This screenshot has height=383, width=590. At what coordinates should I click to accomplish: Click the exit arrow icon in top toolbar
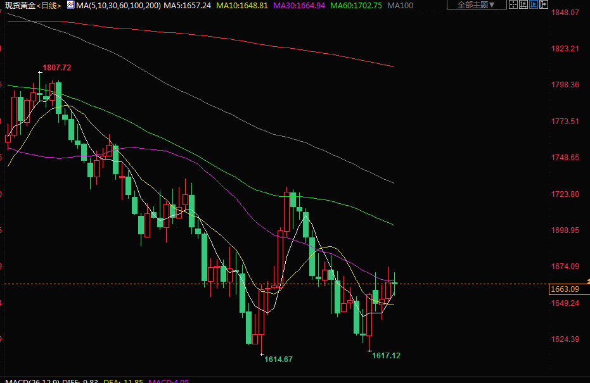tap(544, 4)
